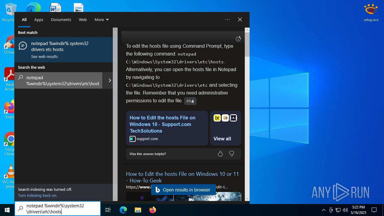Select best match notepad web result

(64, 50)
